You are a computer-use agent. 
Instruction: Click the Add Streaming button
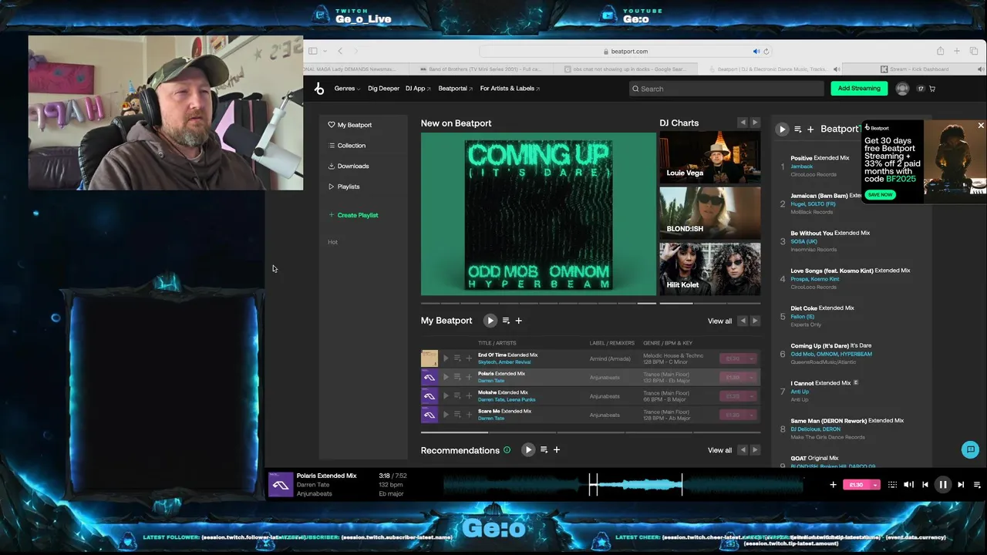point(859,89)
